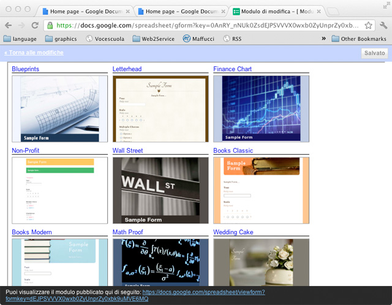Close the second Home page tab
Screen dimensions: 392x305
(x=223, y=11)
